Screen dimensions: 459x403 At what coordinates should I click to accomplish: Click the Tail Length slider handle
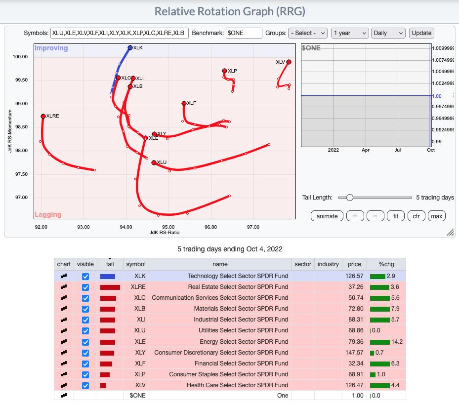coord(349,198)
